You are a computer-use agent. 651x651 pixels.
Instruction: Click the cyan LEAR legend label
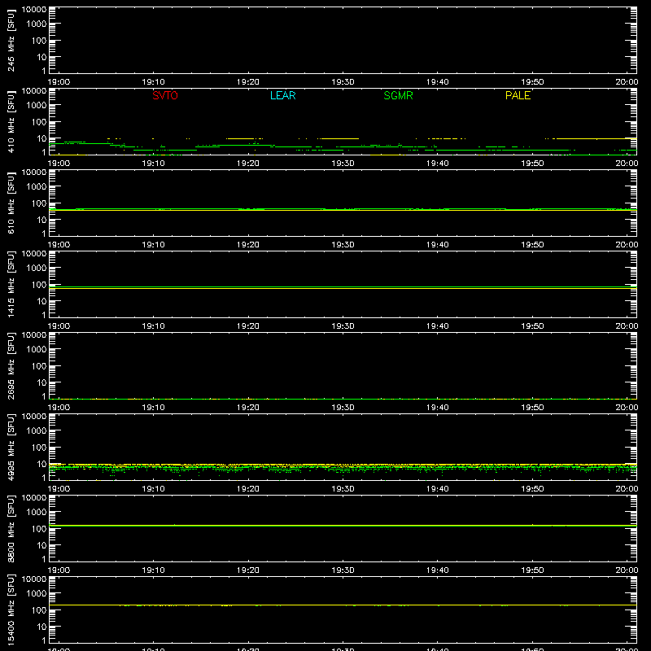tap(282, 95)
